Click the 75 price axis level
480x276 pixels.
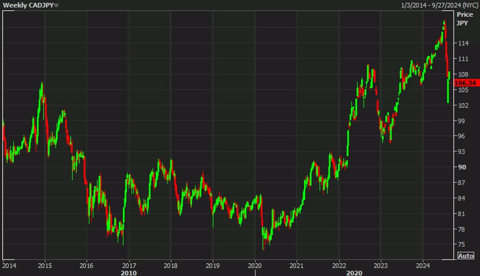coord(462,244)
